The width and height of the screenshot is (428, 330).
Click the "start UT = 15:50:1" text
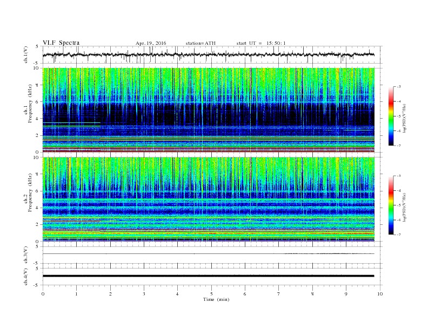coord(261,43)
